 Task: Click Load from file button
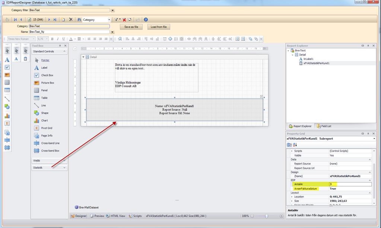pyautogui.click(x=159, y=27)
